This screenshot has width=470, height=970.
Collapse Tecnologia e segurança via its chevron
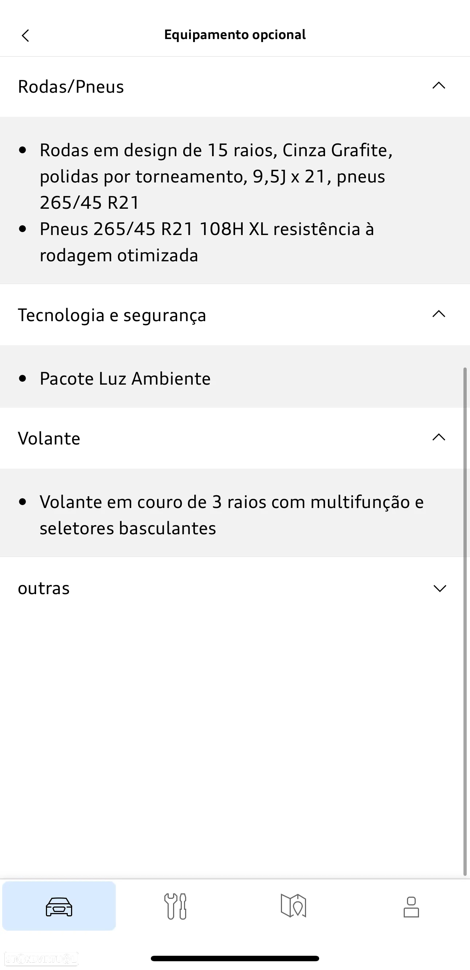[439, 314]
